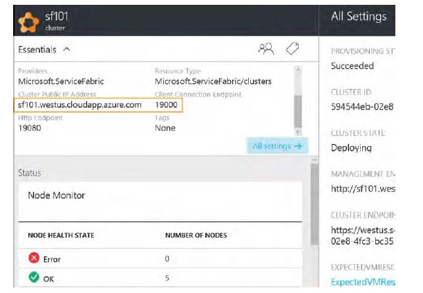Open the ExpectedVMRes link
This screenshot has width=423, height=293.
pyautogui.click(x=363, y=282)
